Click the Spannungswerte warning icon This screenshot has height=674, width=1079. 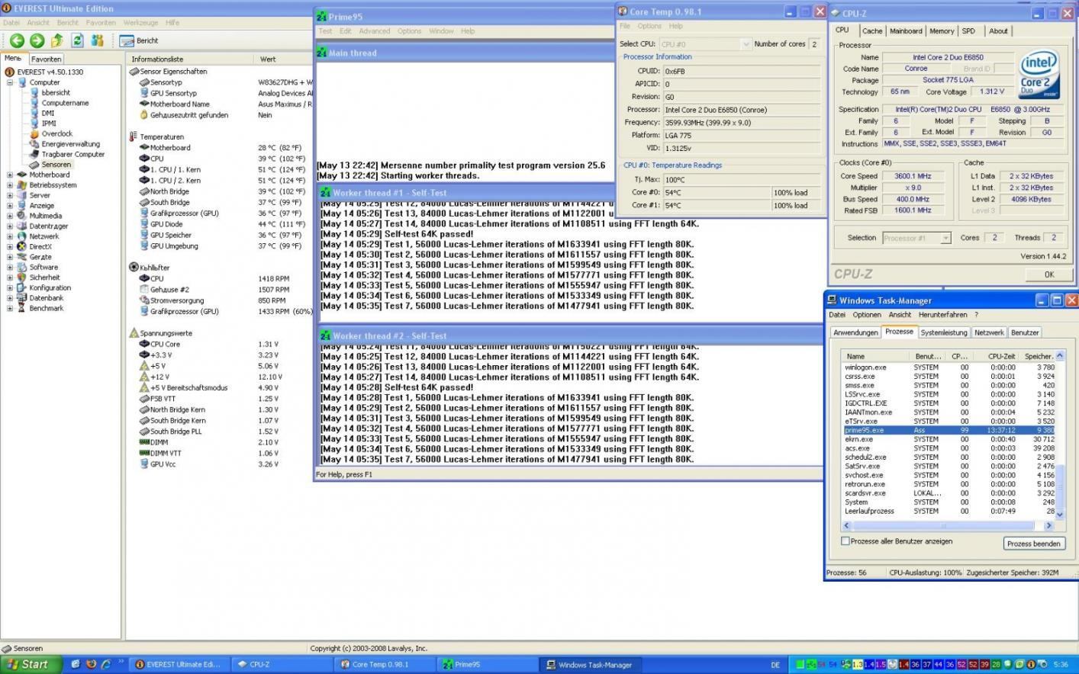tap(134, 333)
